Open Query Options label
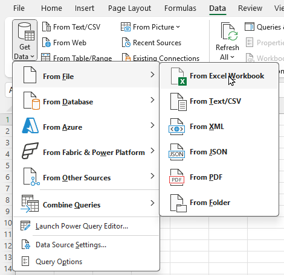 [59, 262]
